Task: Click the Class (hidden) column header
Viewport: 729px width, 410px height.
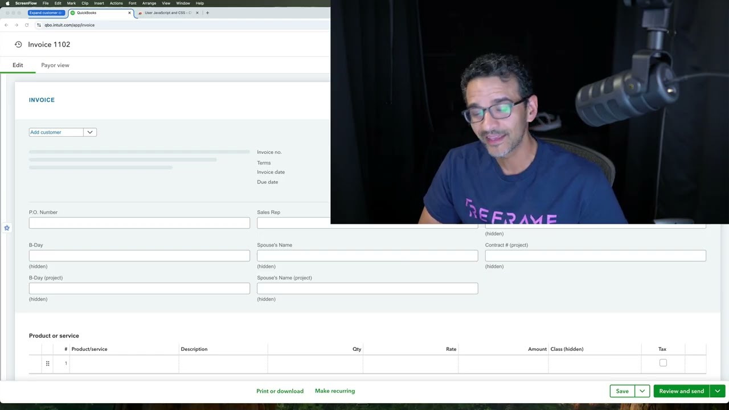Action: point(567,349)
